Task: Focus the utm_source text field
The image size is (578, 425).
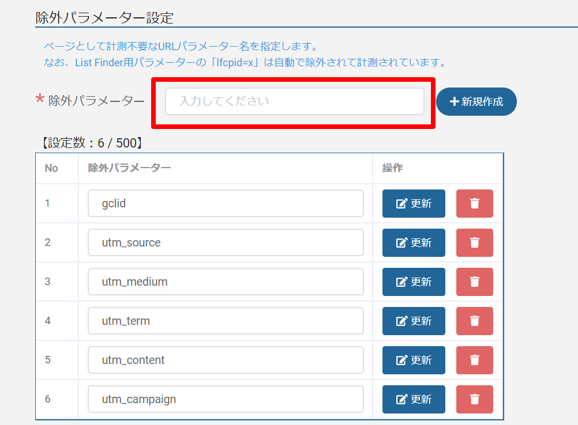Action: [x=226, y=242]
